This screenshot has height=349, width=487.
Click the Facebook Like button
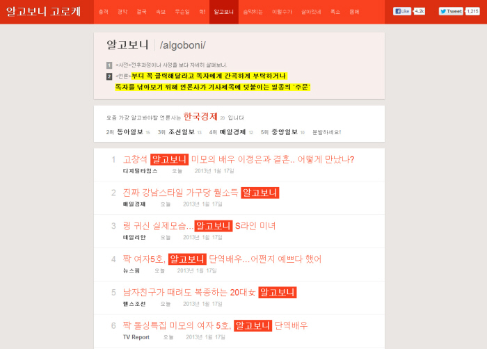402,11
